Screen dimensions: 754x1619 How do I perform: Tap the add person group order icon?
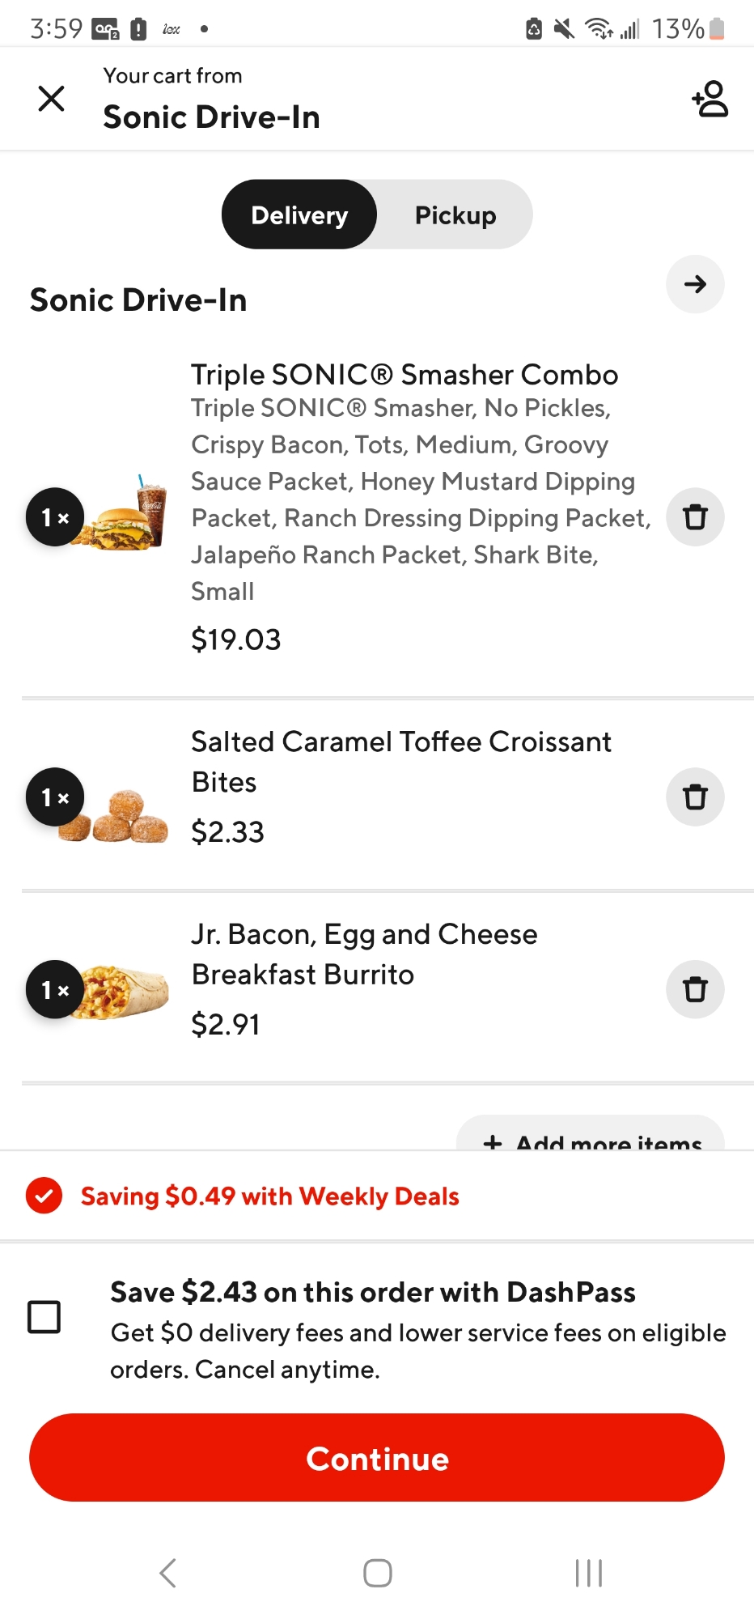(x=710, y=99)
